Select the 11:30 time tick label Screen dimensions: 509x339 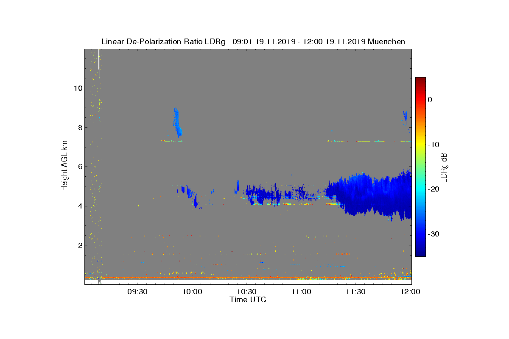coord(356,292)
